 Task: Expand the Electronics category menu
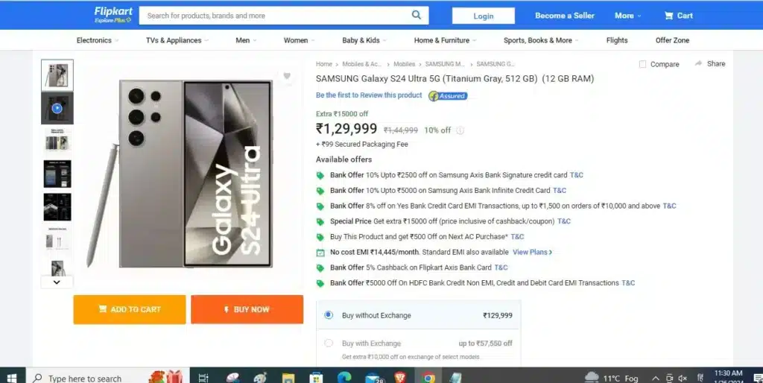click(98, 40)
